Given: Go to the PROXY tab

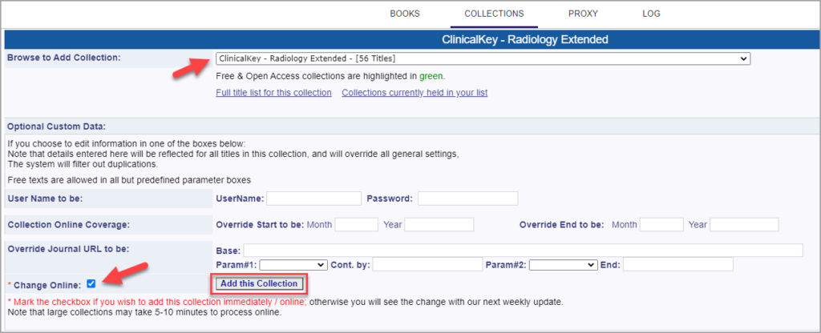Looking at the screenshot, I should pos(583,14).
